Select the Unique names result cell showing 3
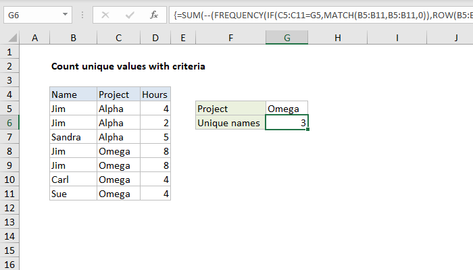Image resolution: width=473 pixels, height=270 pixels. [x=287, y=123]
